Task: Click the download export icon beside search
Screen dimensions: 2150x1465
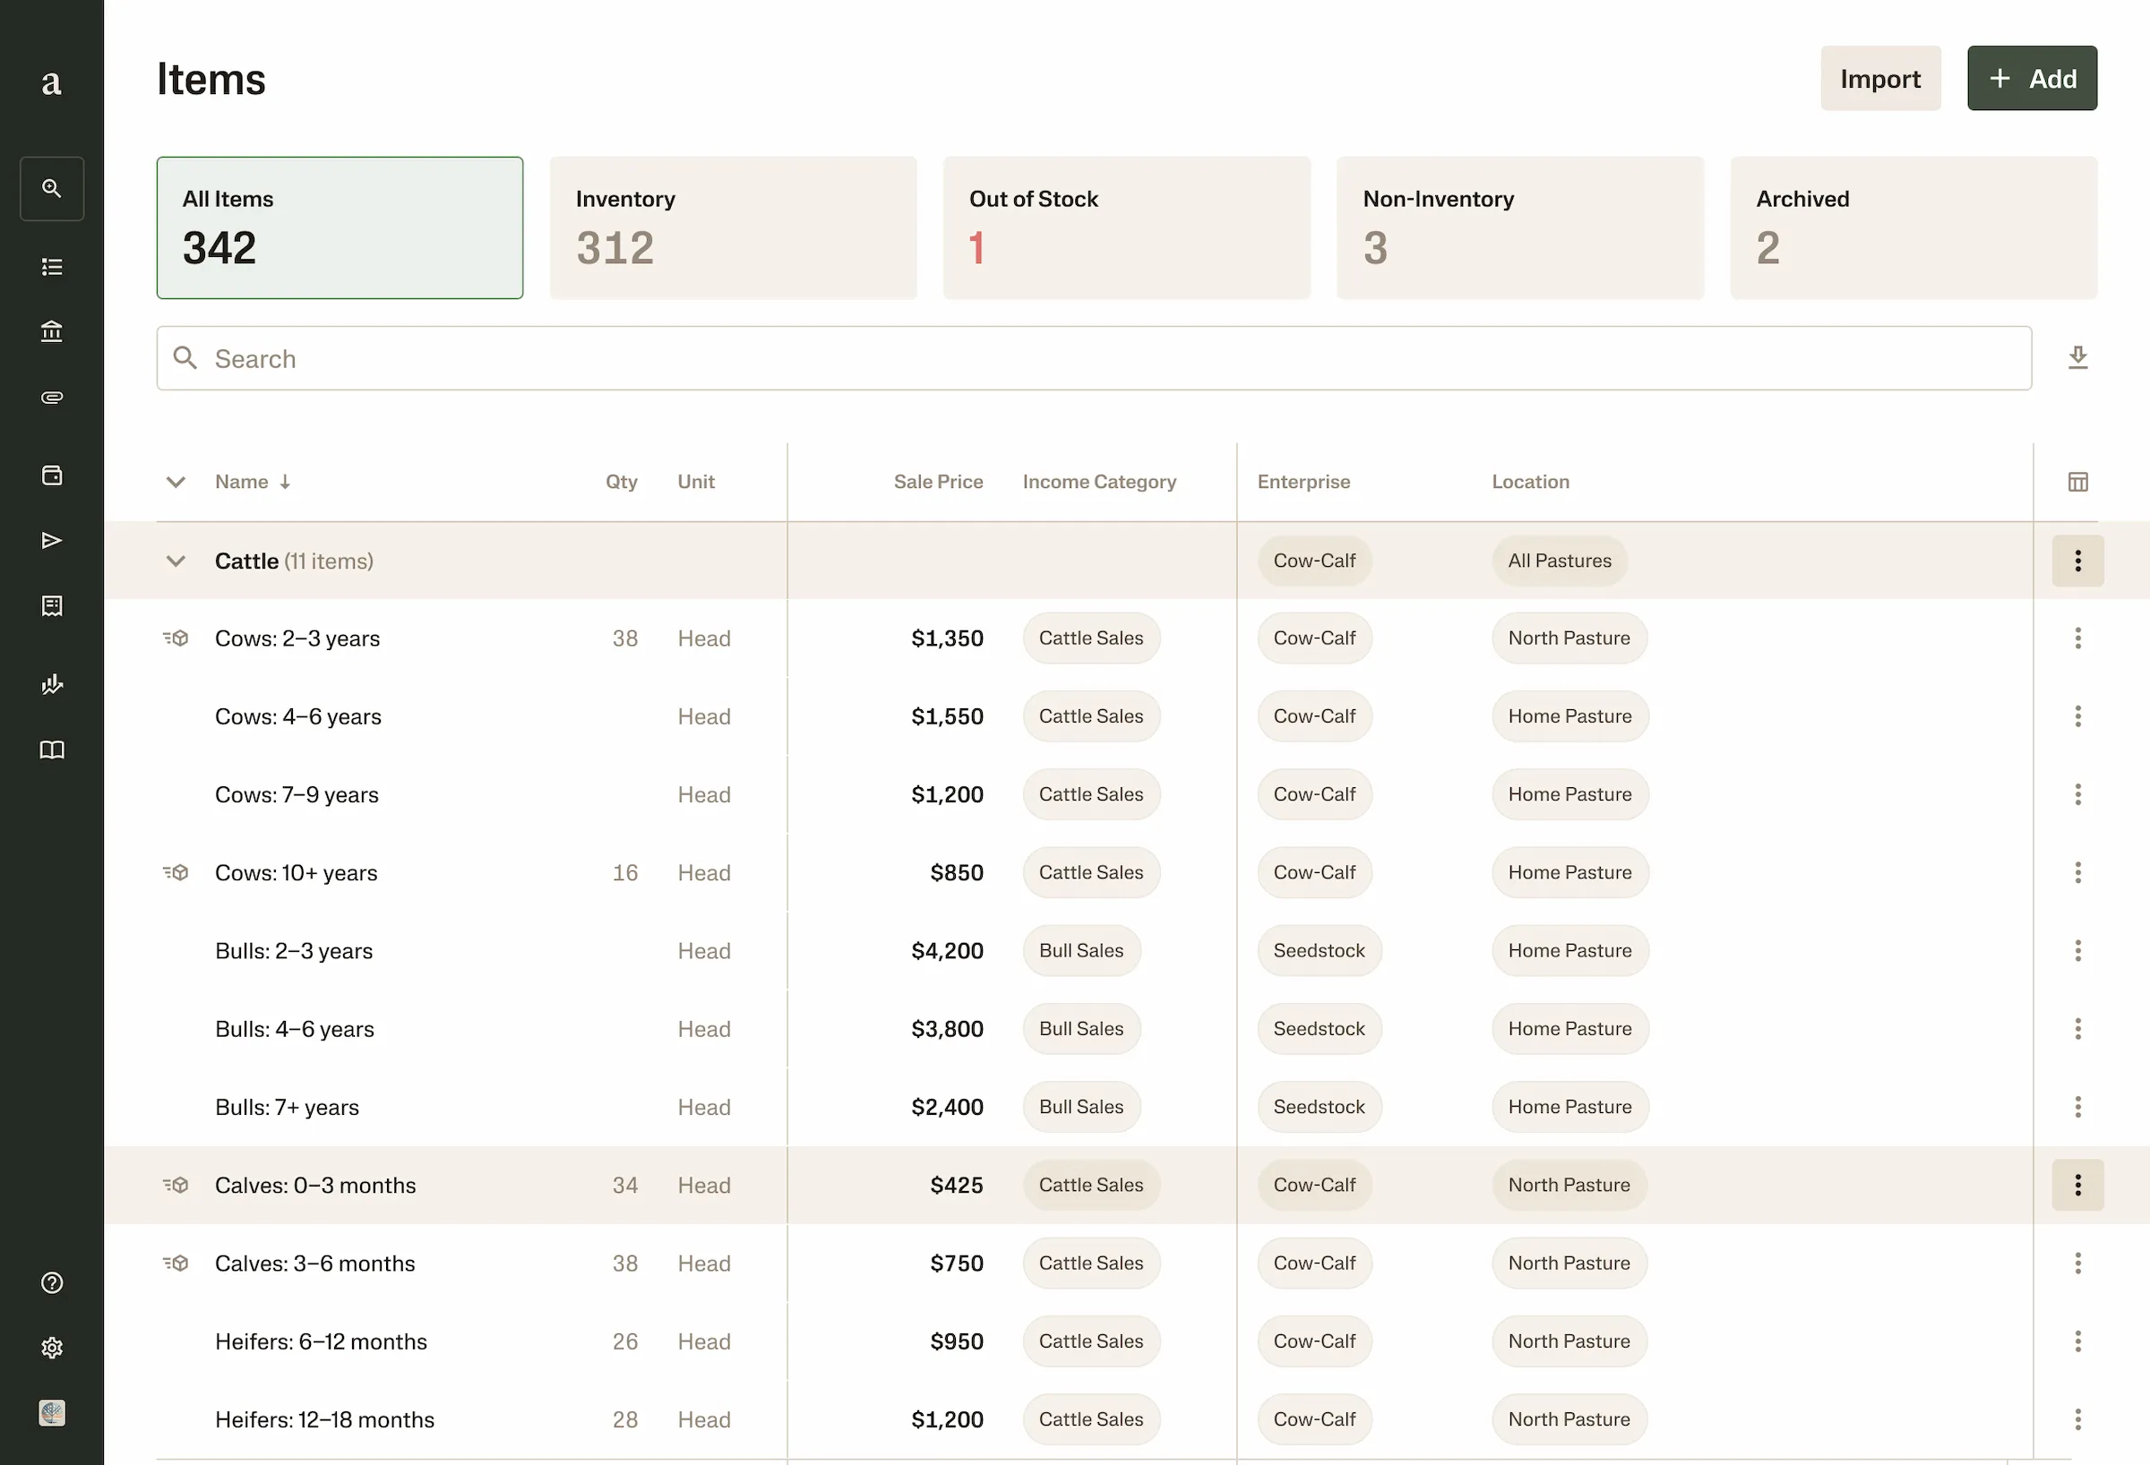Action: (2077, 358)
